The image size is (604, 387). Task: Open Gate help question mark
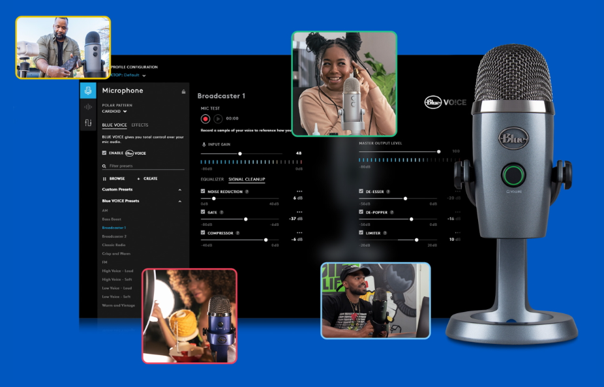coord(222,212)
